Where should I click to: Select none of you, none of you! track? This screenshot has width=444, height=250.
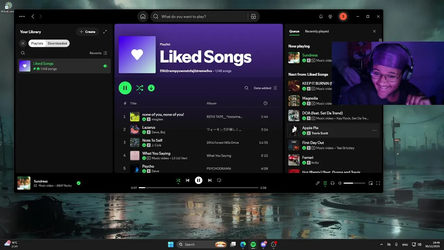(x=198, y=117)
